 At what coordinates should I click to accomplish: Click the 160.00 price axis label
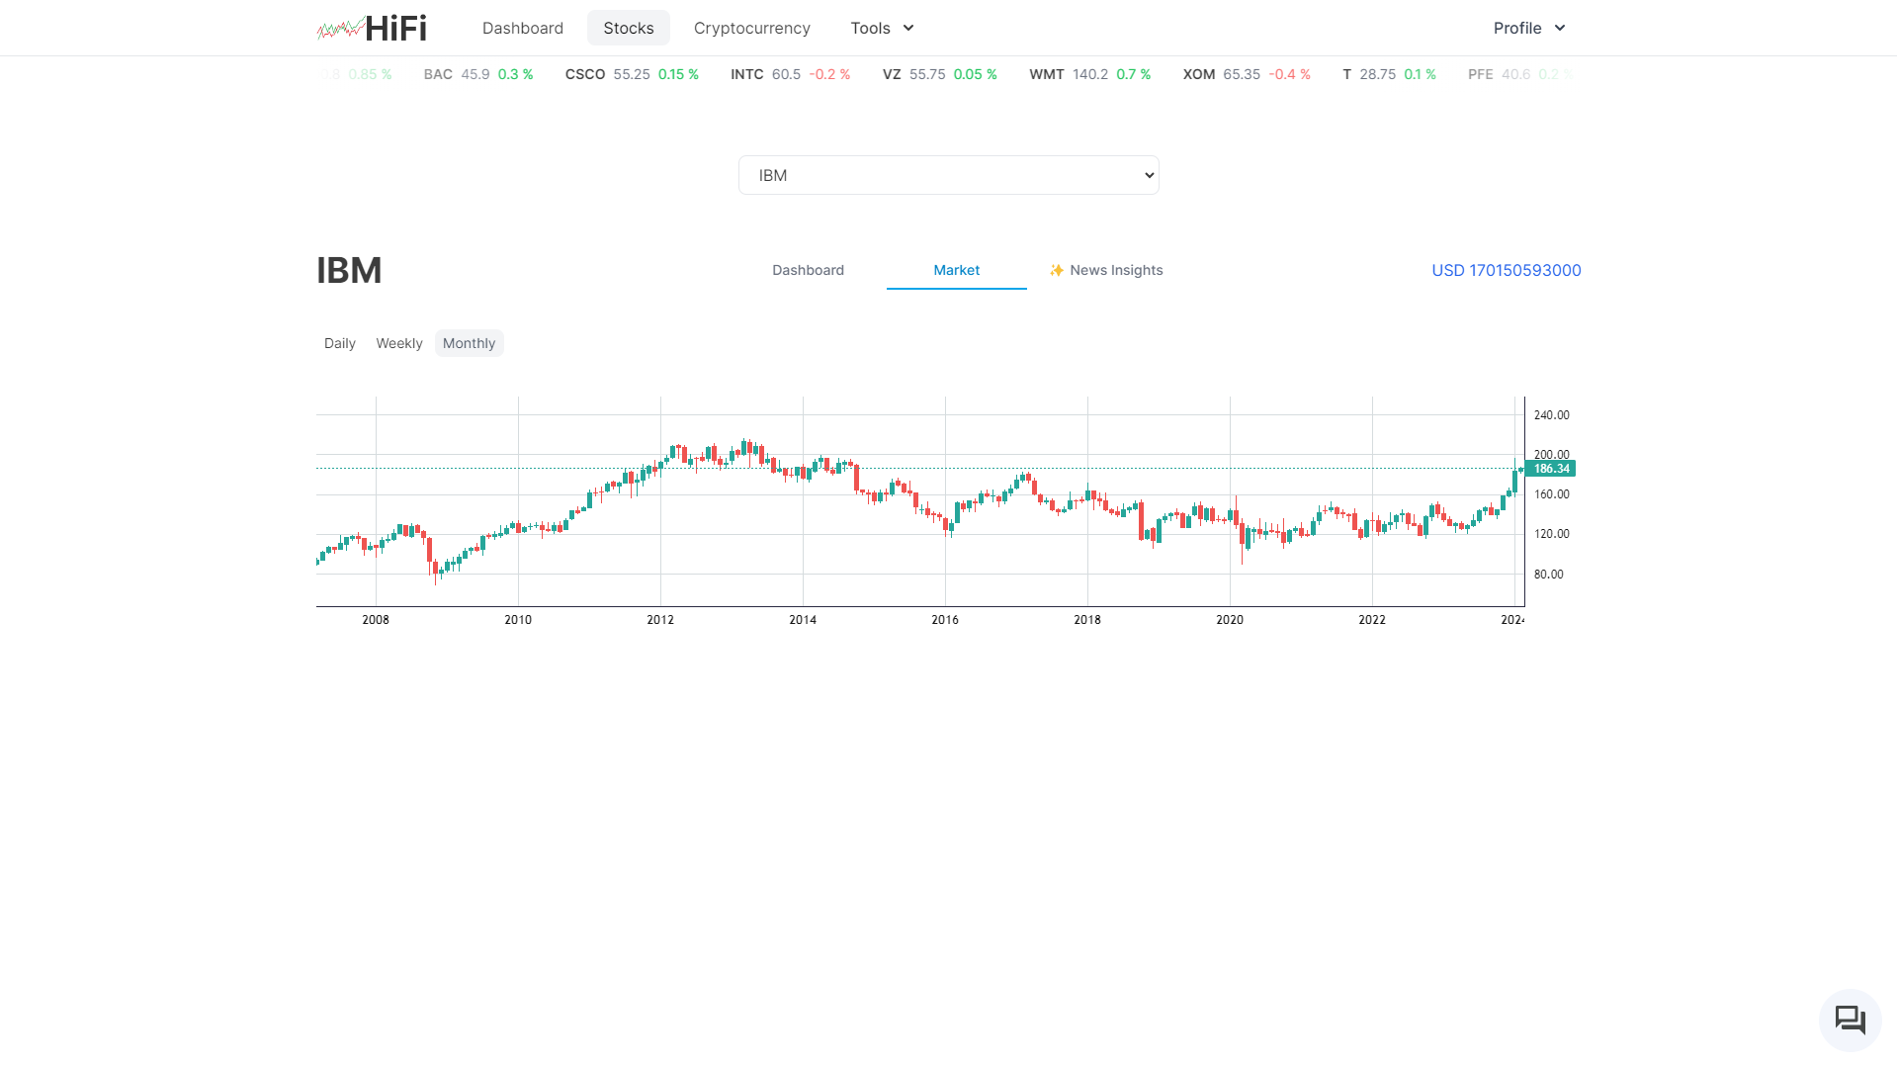(1552, 494)
